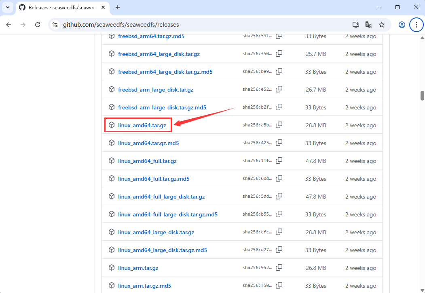Click the 26.7 MB file size
This screenshot has height=293, width=425.
coord(316,90)
